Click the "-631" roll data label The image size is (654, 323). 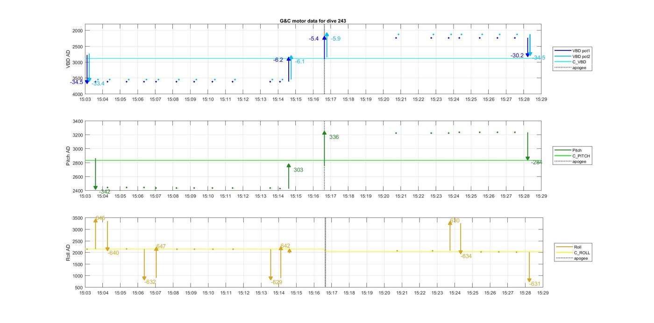click(535, 284)
